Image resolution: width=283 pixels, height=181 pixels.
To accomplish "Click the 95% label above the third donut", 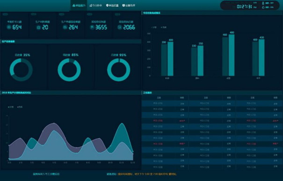I will coord(123,55).
